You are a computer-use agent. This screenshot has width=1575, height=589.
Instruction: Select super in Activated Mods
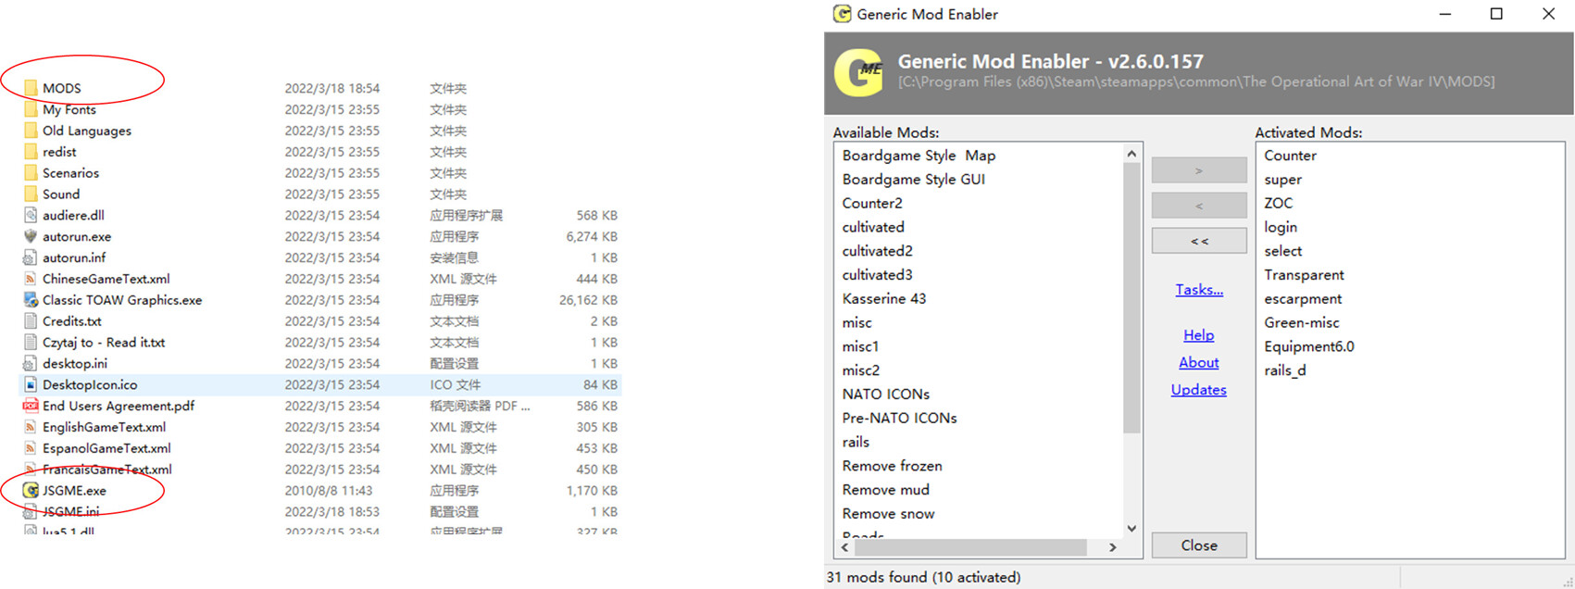tap(1282, 180)
